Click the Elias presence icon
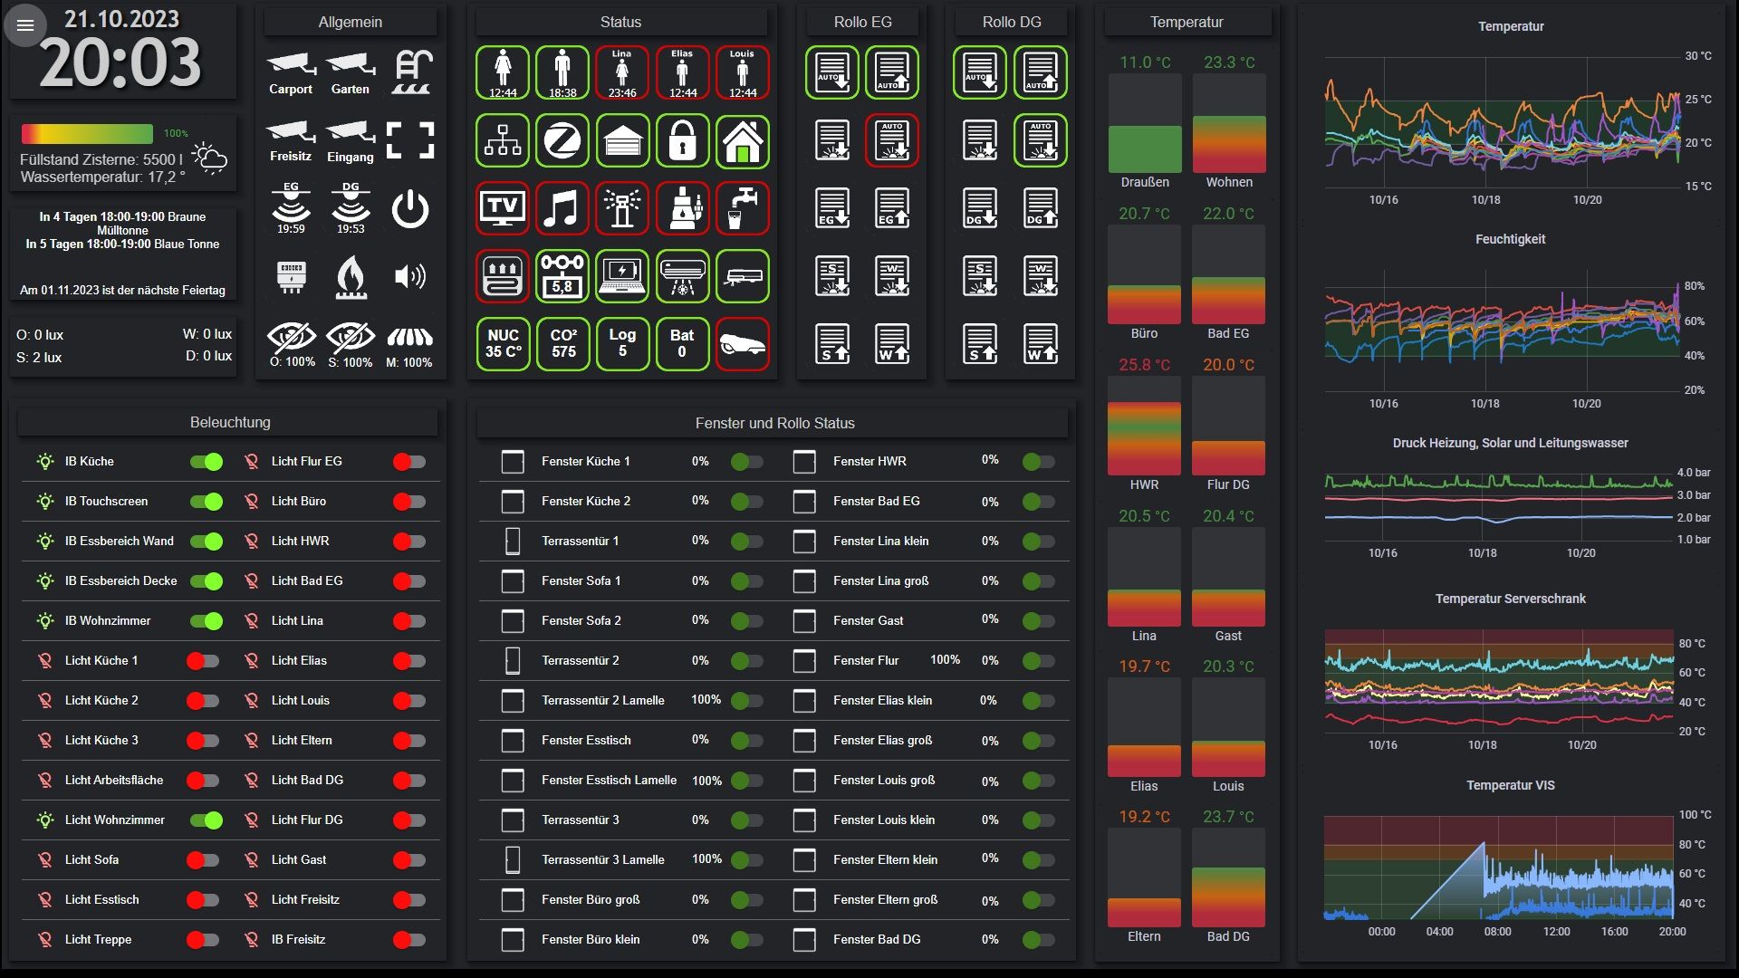The image size is (1739, 978). 682,72
